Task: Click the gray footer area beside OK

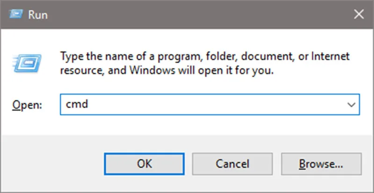Action: [x=52, y=164]
